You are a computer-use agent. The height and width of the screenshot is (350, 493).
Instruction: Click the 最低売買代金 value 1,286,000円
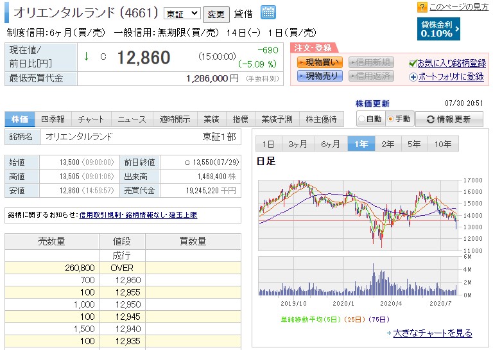point(212,78)
